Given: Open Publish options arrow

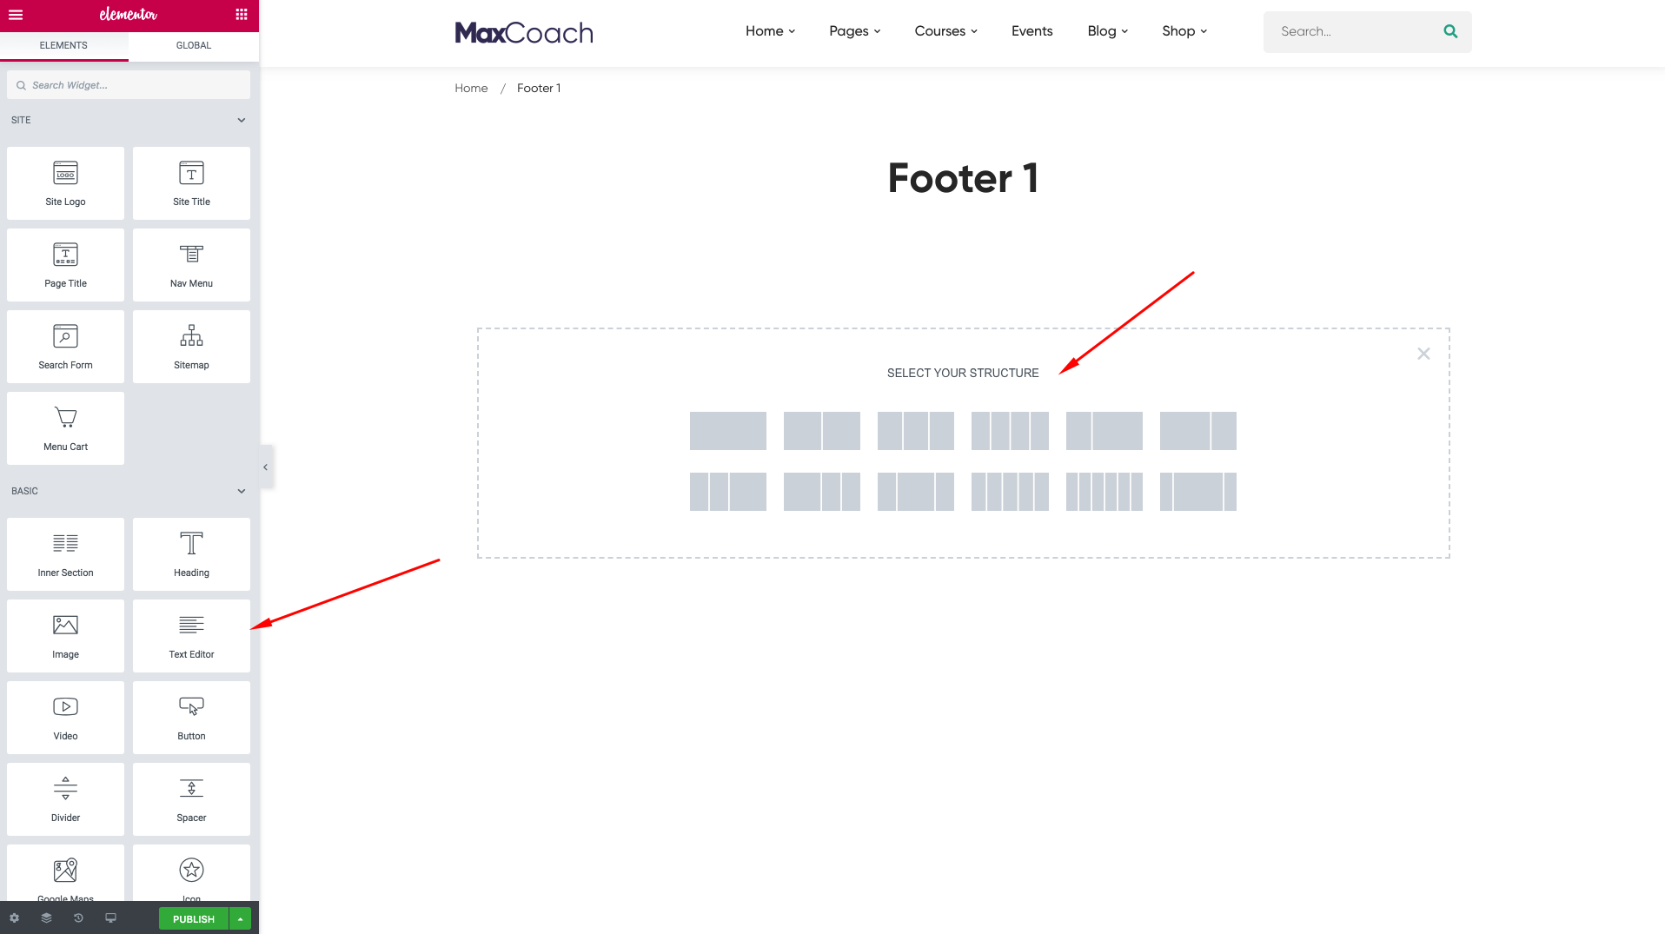Looking at the screenshot, I should point(240,918).
